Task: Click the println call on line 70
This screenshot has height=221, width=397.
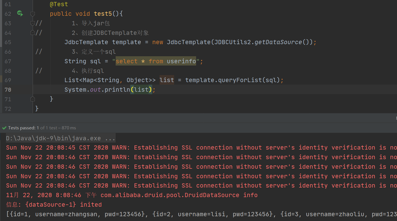Action: (x=118, y=90)
